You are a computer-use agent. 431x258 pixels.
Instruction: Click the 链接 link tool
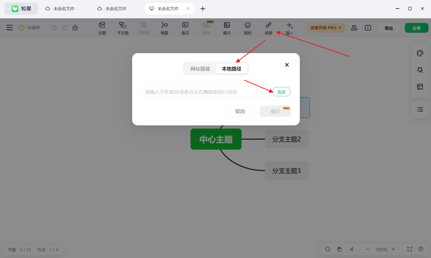[x=269, y=28]
